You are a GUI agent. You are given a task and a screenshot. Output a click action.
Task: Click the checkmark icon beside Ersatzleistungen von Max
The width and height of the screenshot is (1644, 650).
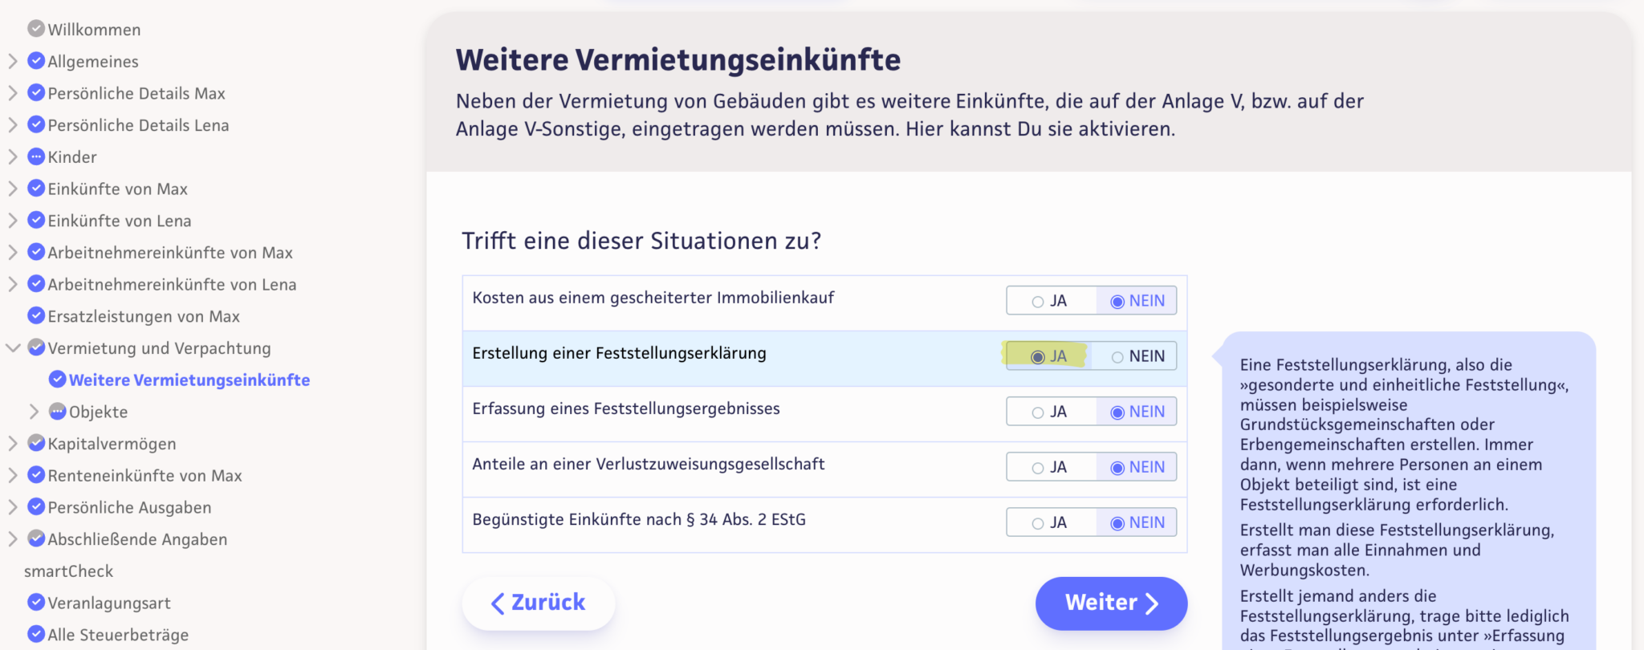[37, 316]
